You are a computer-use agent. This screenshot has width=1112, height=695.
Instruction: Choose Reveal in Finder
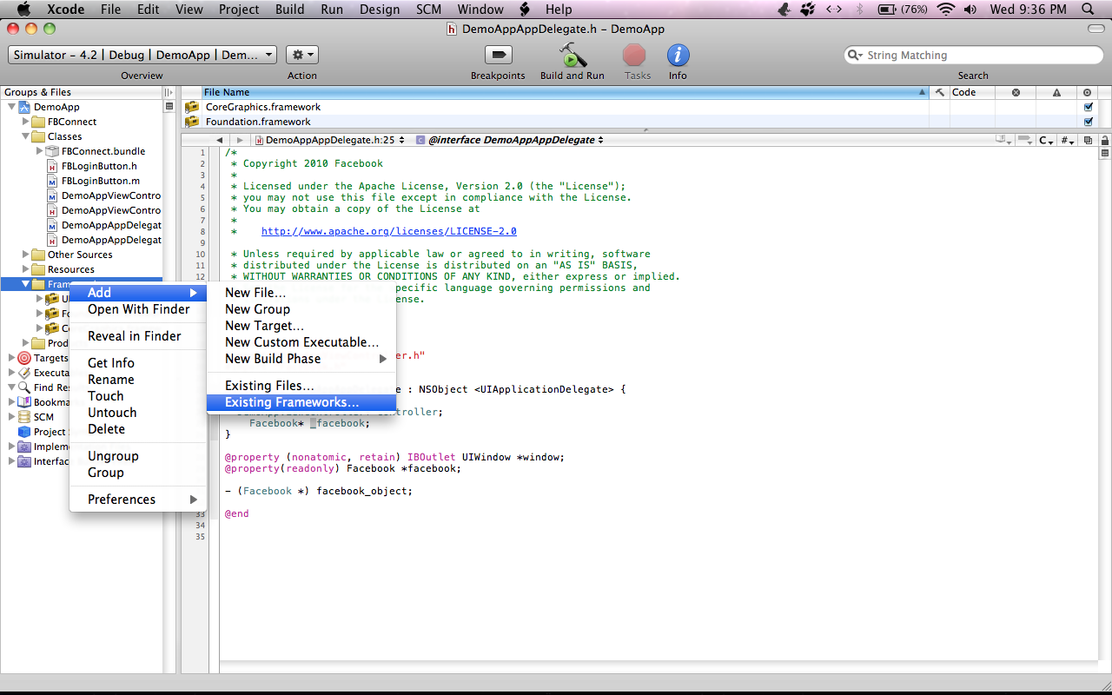point(137,336)
